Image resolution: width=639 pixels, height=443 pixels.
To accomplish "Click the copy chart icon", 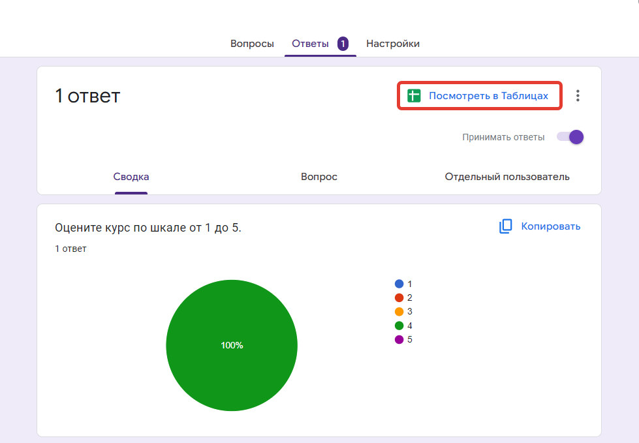I will [506, 226].
